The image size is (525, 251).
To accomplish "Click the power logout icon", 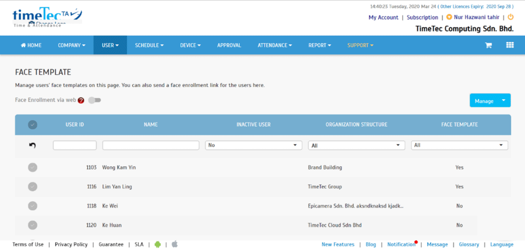I will coord(511,17).
